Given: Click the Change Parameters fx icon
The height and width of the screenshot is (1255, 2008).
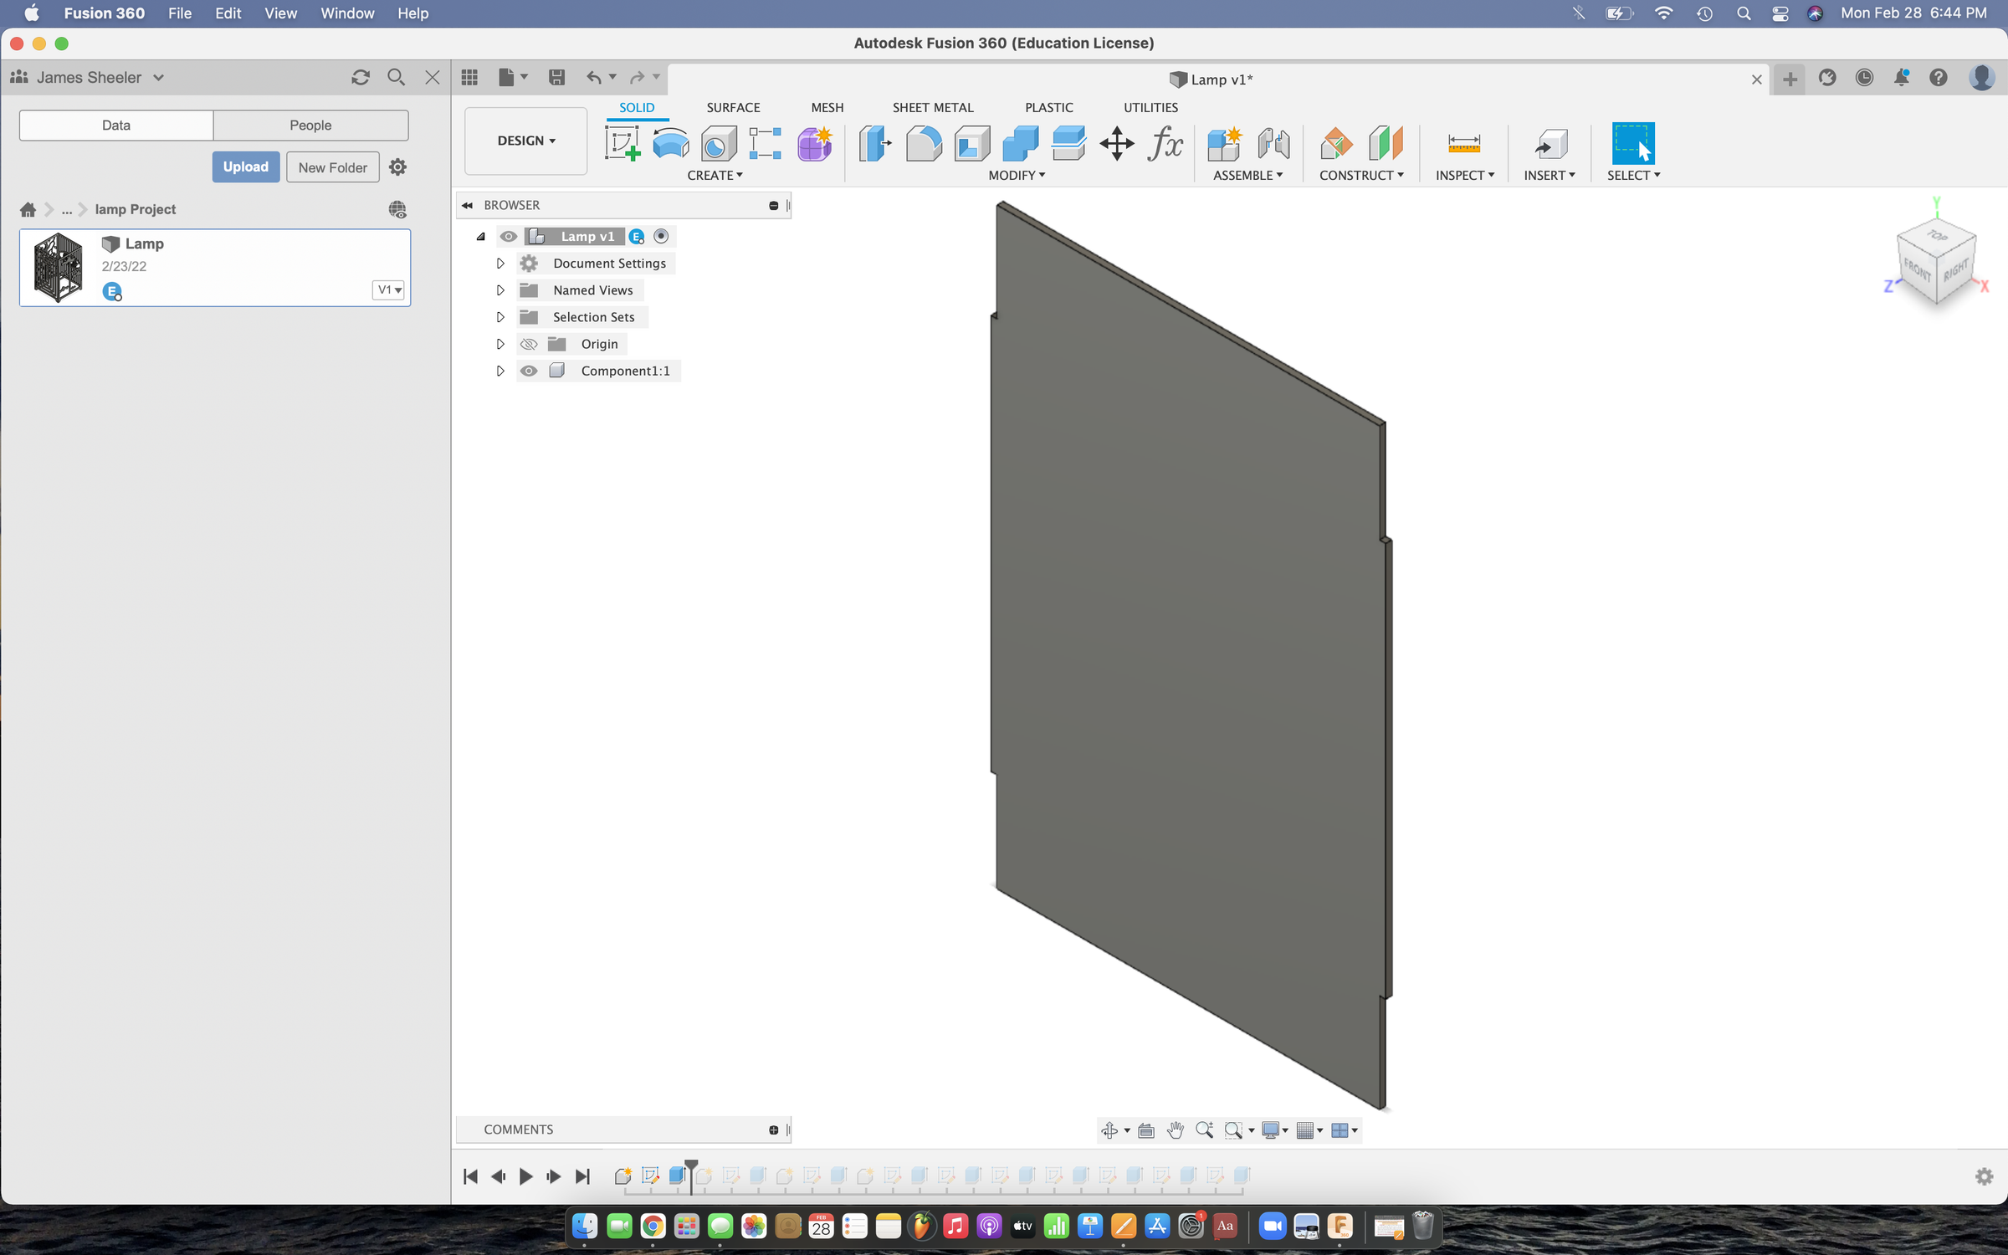Looking at the screenshot, I should click(x=1165, y=144).
